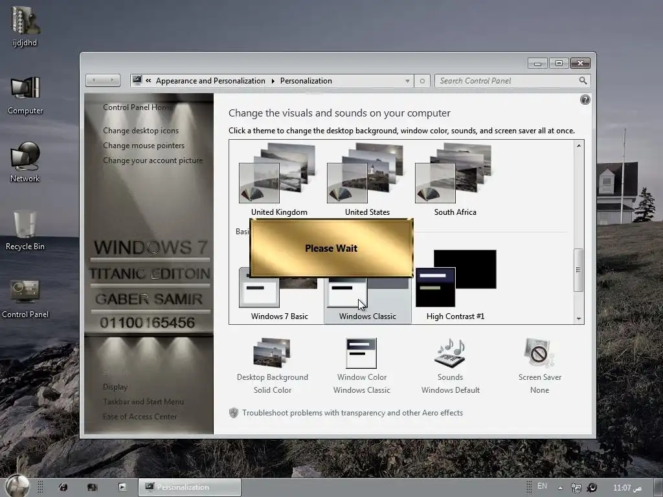663x497 pixels.
Task: Open Taskbar and Start Menu link
Action: click(x=143, y=401)
